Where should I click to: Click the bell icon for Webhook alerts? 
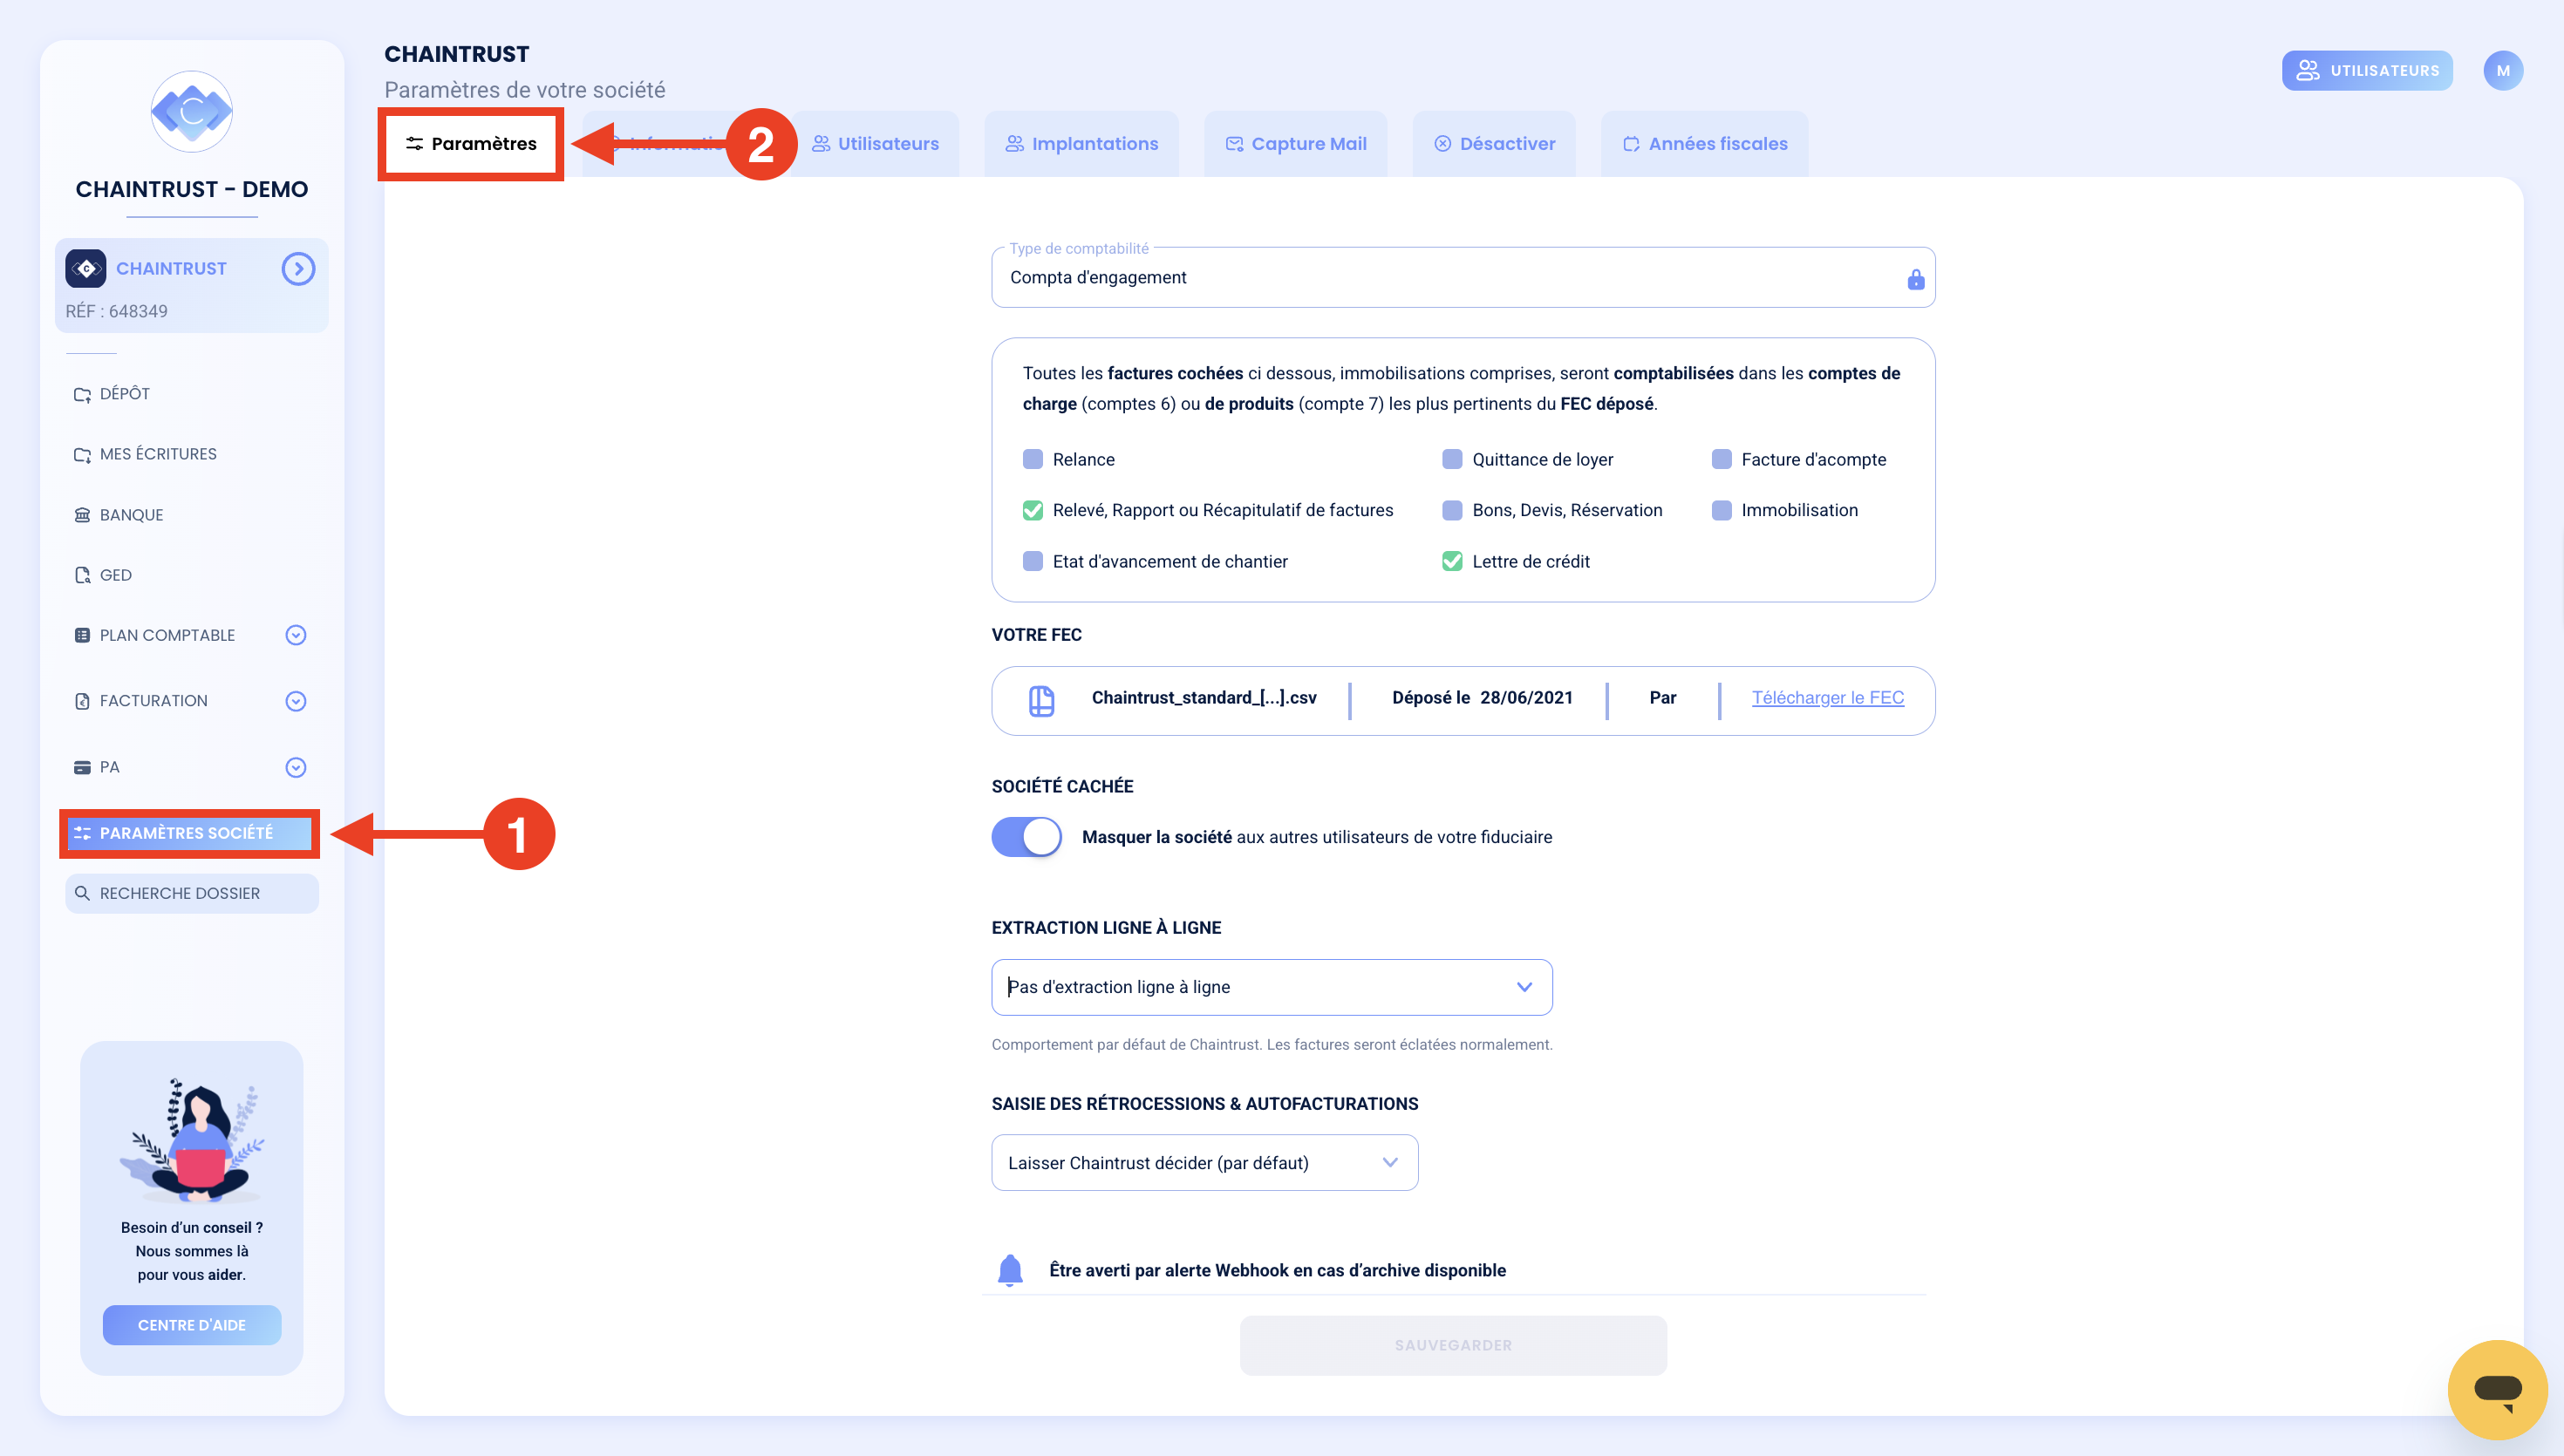1010,1269
